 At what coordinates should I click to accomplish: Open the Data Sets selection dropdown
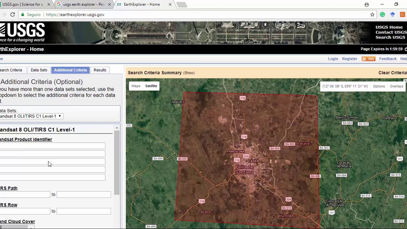click(x=31, y=116)
